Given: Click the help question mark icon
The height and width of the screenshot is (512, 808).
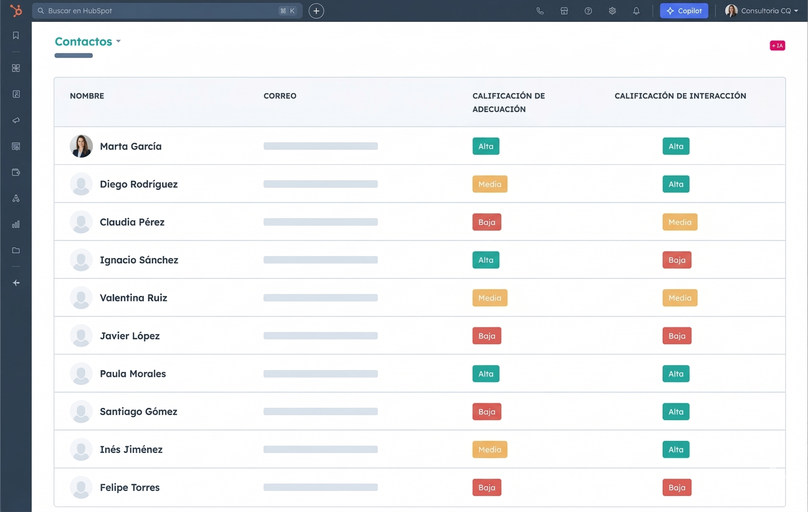Looking at the screenshot, I should tap(588, 11).
